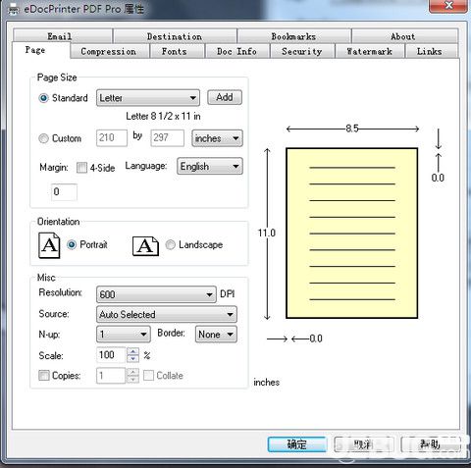Increase the Scale value with up arrow
Image resolution: width=471 pixels, height=468 pixels.
[132, 351]
